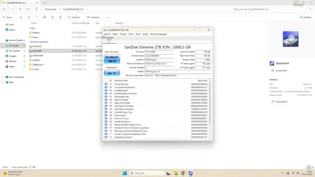The height and width of the screenshot is (177, 315).
Task: Click the blue status icon for Critical Warning
Action: [106, 84]
